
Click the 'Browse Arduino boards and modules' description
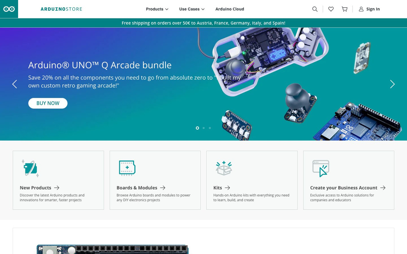(x=153, y=198)
